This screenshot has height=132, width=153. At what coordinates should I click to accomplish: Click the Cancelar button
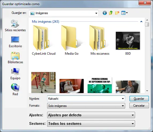[x=139, y=106]
